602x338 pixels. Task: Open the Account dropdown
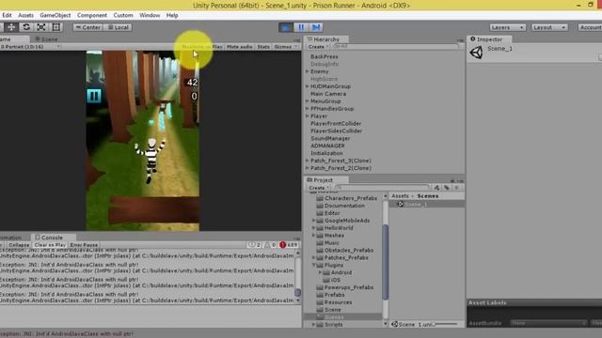point(590,27)
